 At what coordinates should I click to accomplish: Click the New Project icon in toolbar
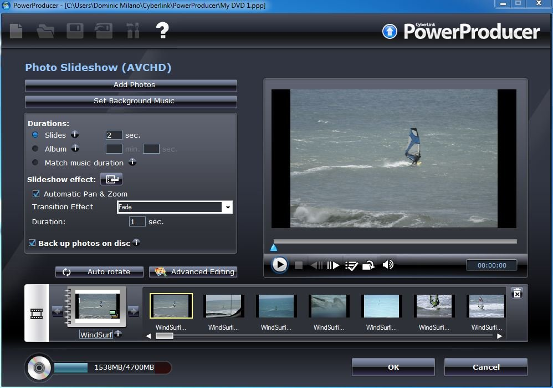pos(16,31)
